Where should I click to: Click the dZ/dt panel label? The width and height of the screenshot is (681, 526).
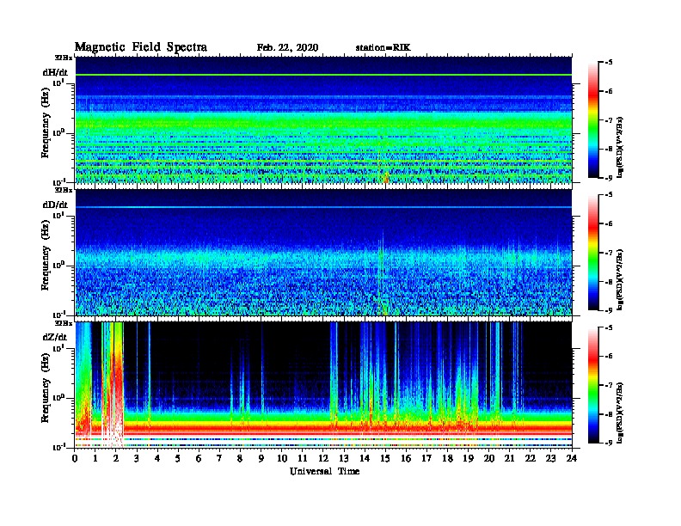tap(55, 337)
